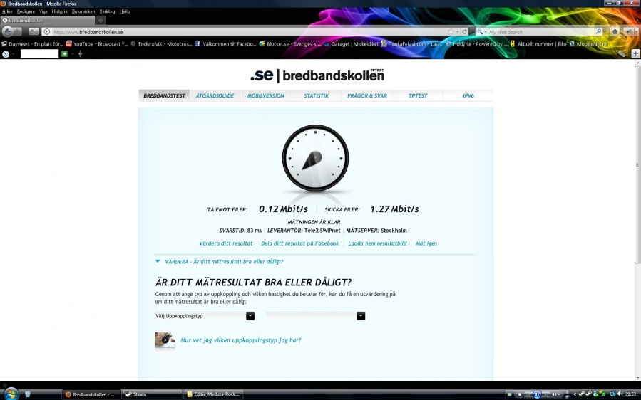Click the round blue add-on toolbar icon
Viewport: 641px width, 400px height.
click(6, 53)
